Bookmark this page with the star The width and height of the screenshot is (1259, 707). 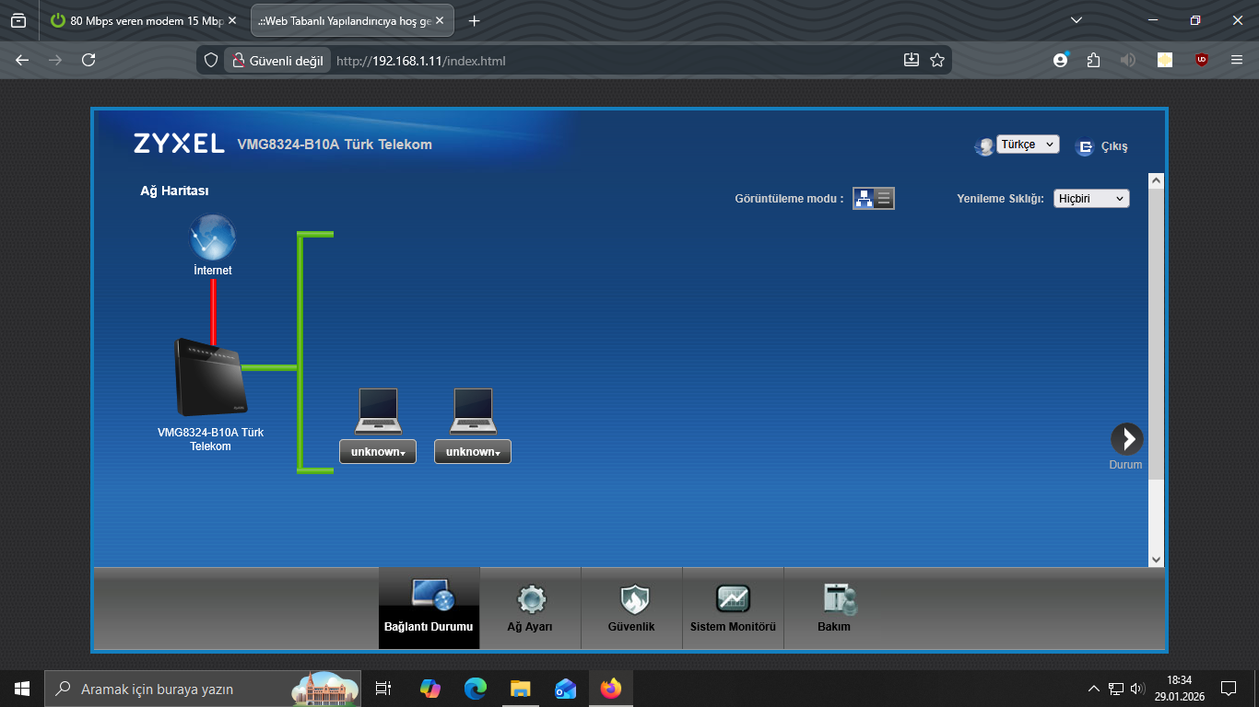(x=937, y=60)
